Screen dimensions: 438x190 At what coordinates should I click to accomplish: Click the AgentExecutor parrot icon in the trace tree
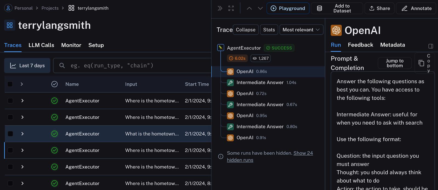coord(221,48)
